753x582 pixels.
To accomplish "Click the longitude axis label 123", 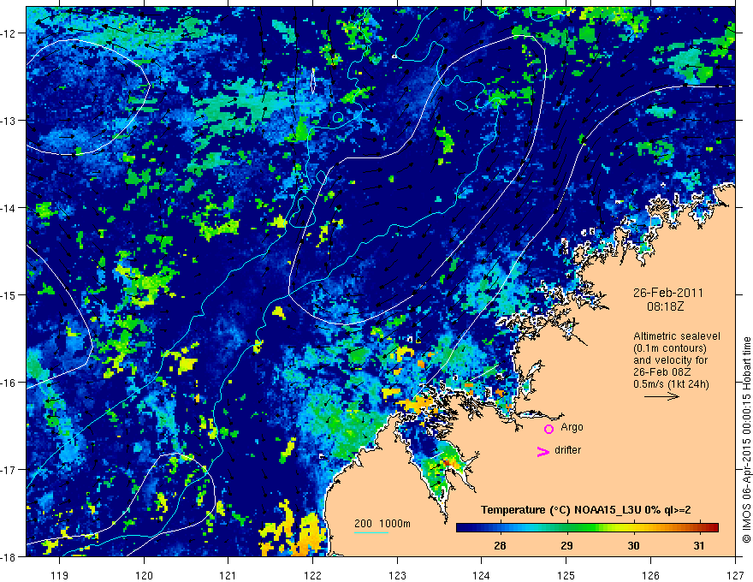I will click(397, 575).
